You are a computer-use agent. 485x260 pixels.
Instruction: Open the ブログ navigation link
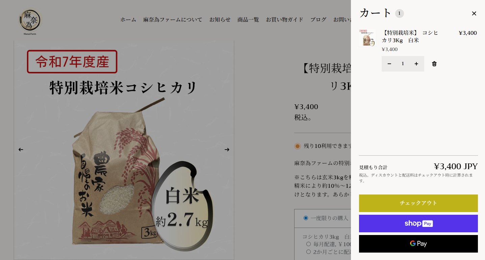318,20
